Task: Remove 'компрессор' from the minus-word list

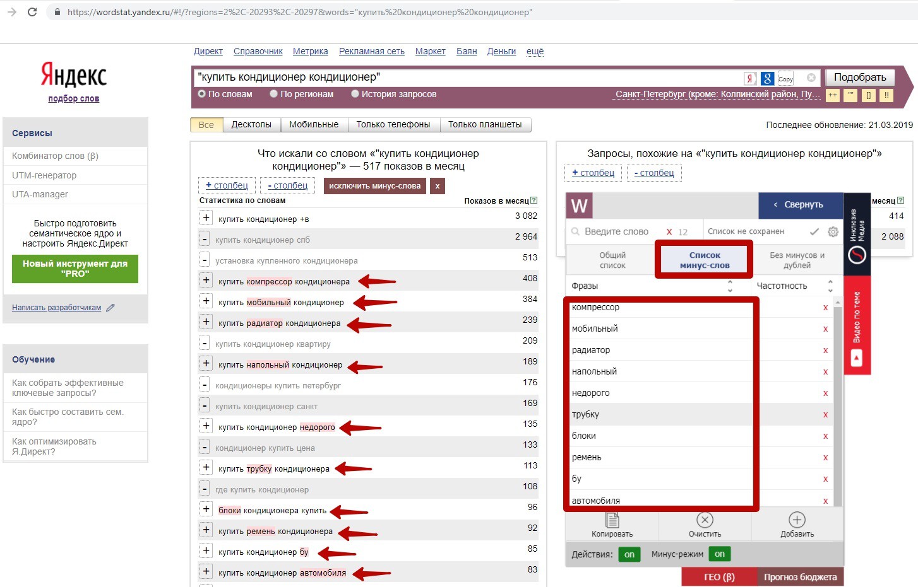Action: pos(825,308)
